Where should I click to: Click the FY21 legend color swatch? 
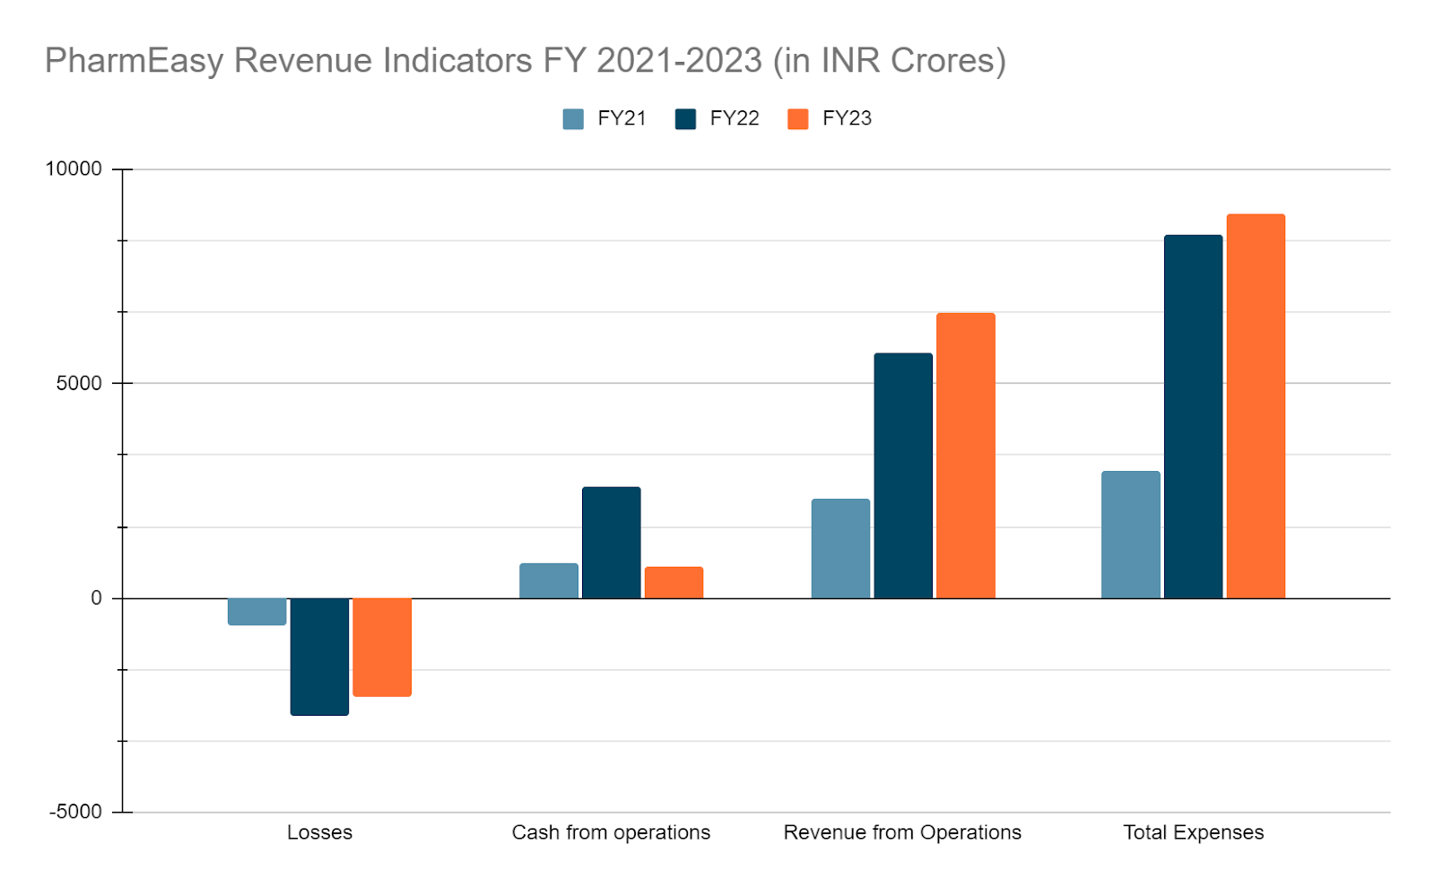coord(573,119)
